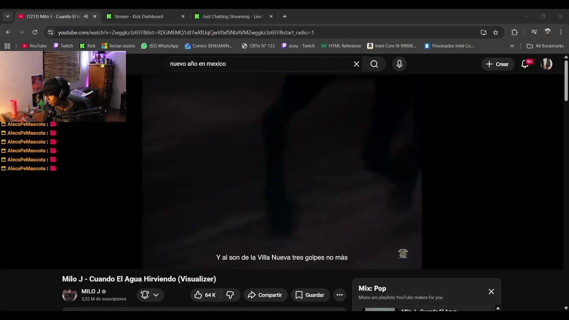The image size is (569, 320).
Task: Expand subscription notification options chevron
Action: 156,295
